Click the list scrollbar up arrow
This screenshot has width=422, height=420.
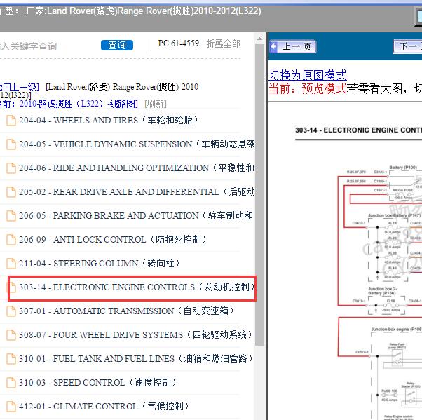pyautogui.click(x=259, y=39)
